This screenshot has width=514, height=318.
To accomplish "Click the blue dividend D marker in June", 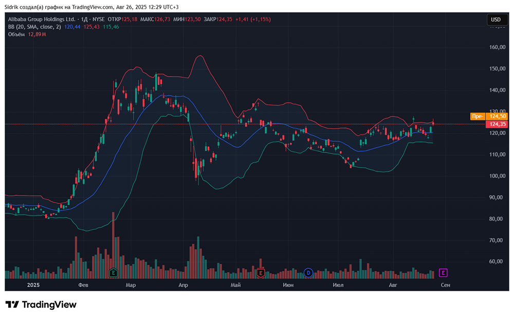I will pos(308,272).
